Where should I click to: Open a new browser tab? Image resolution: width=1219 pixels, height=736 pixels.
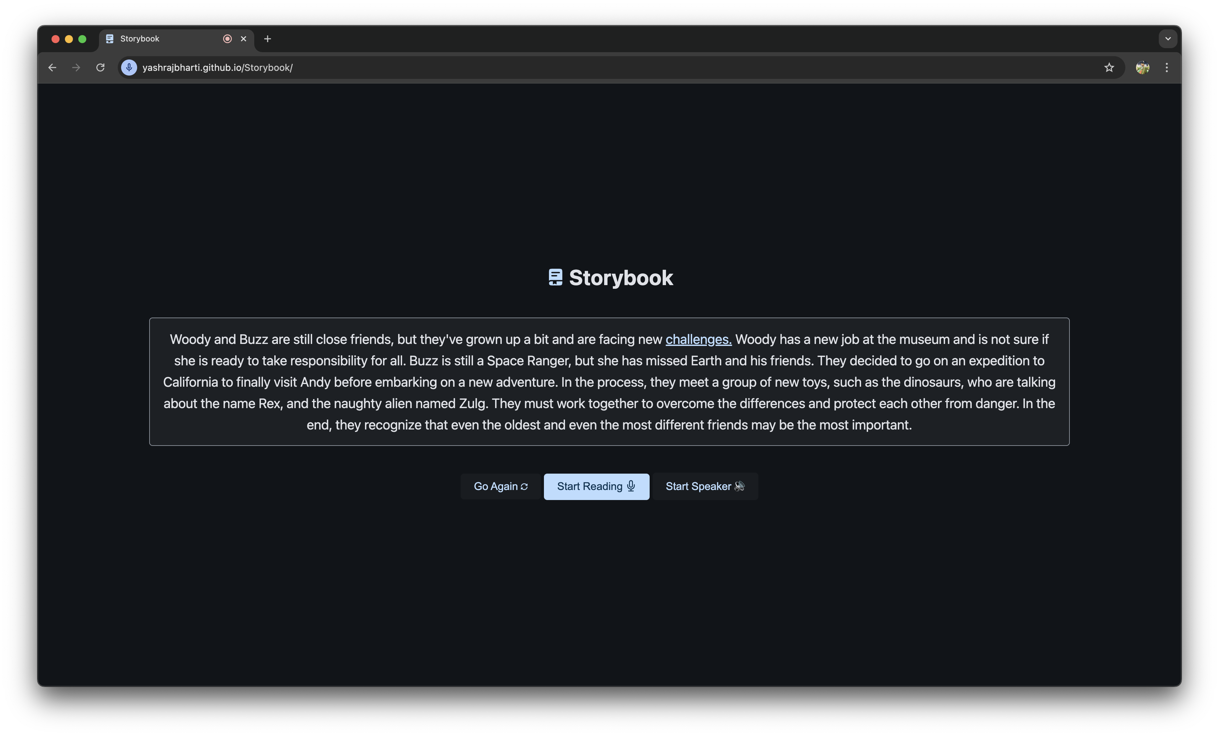pyautogui.click(x=268, y=38)
